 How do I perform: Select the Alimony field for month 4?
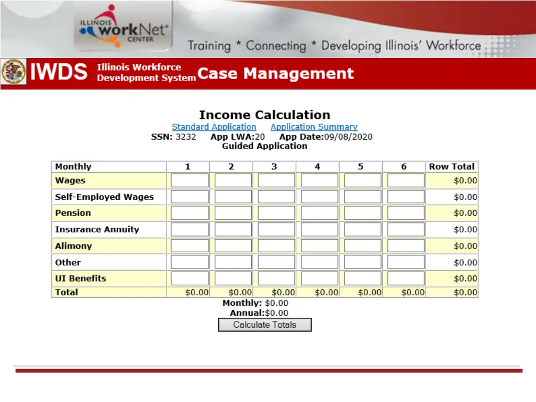click(319, 246)
